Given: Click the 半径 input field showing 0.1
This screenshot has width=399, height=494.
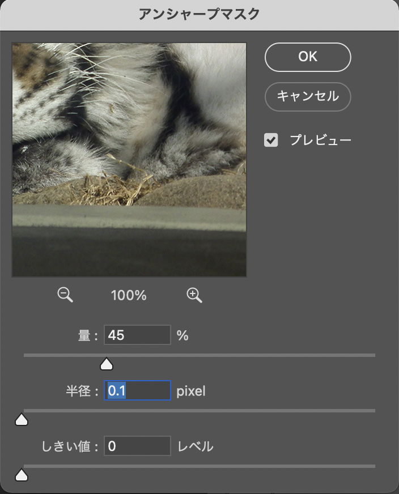Looking at the screenshot, I should tap(137, 391).
